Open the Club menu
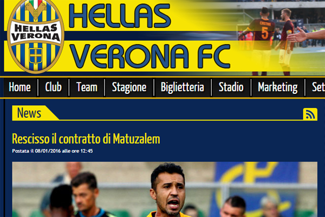Screen dimensions: 325x217 pyautogui.click(x=54, y=87)
